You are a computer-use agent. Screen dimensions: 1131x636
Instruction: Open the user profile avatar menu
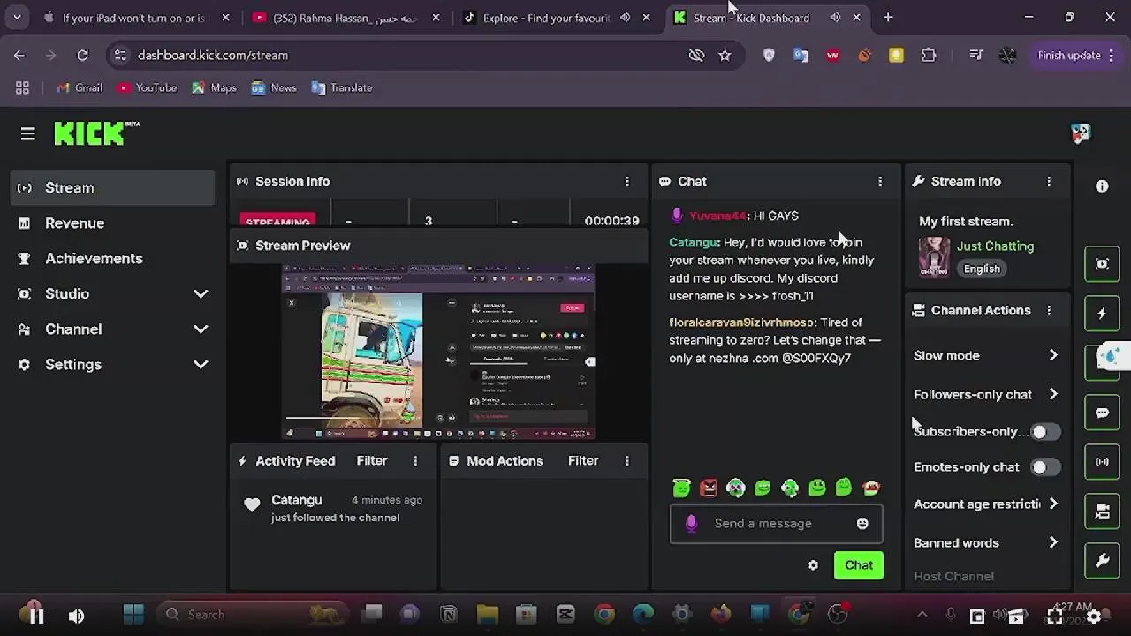(1081, 133)
